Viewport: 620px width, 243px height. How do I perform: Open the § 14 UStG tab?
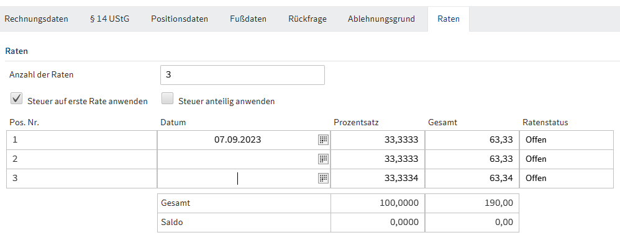pyautogui.click(x=109, y=19)
